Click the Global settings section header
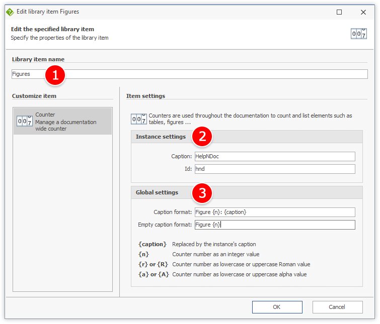The image size is (380, 324). 157,192
